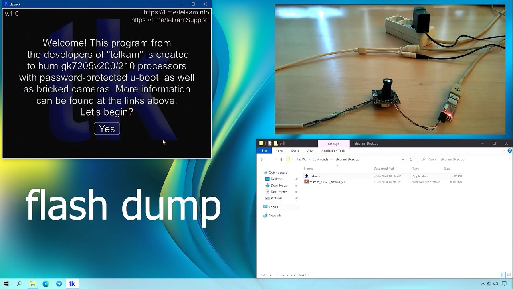The image size is (513, 289).
Task: Open the Application Tools tab
Action: tap(333, 151)
